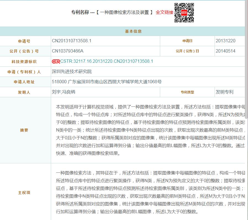Screen dimensions: 248x220
Task: Click the 专利类型 field label
Action: point(187,92)
